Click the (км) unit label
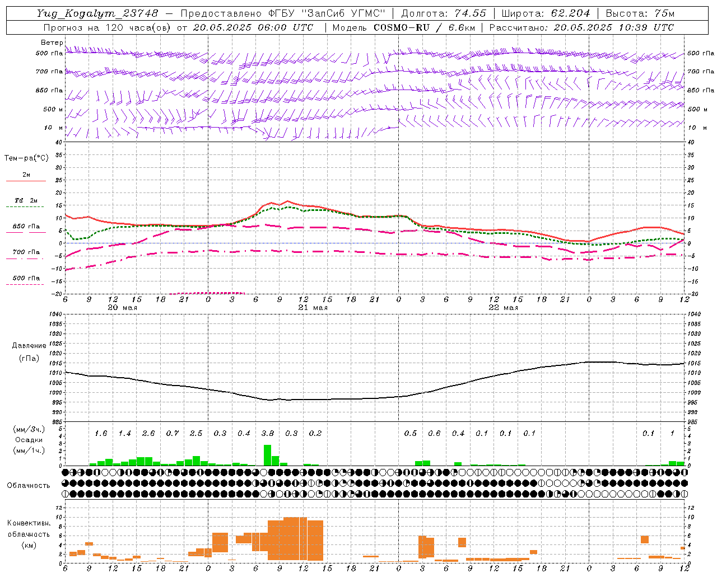The height and width of the screenshot is (573, 717). [x=29, y=545]
